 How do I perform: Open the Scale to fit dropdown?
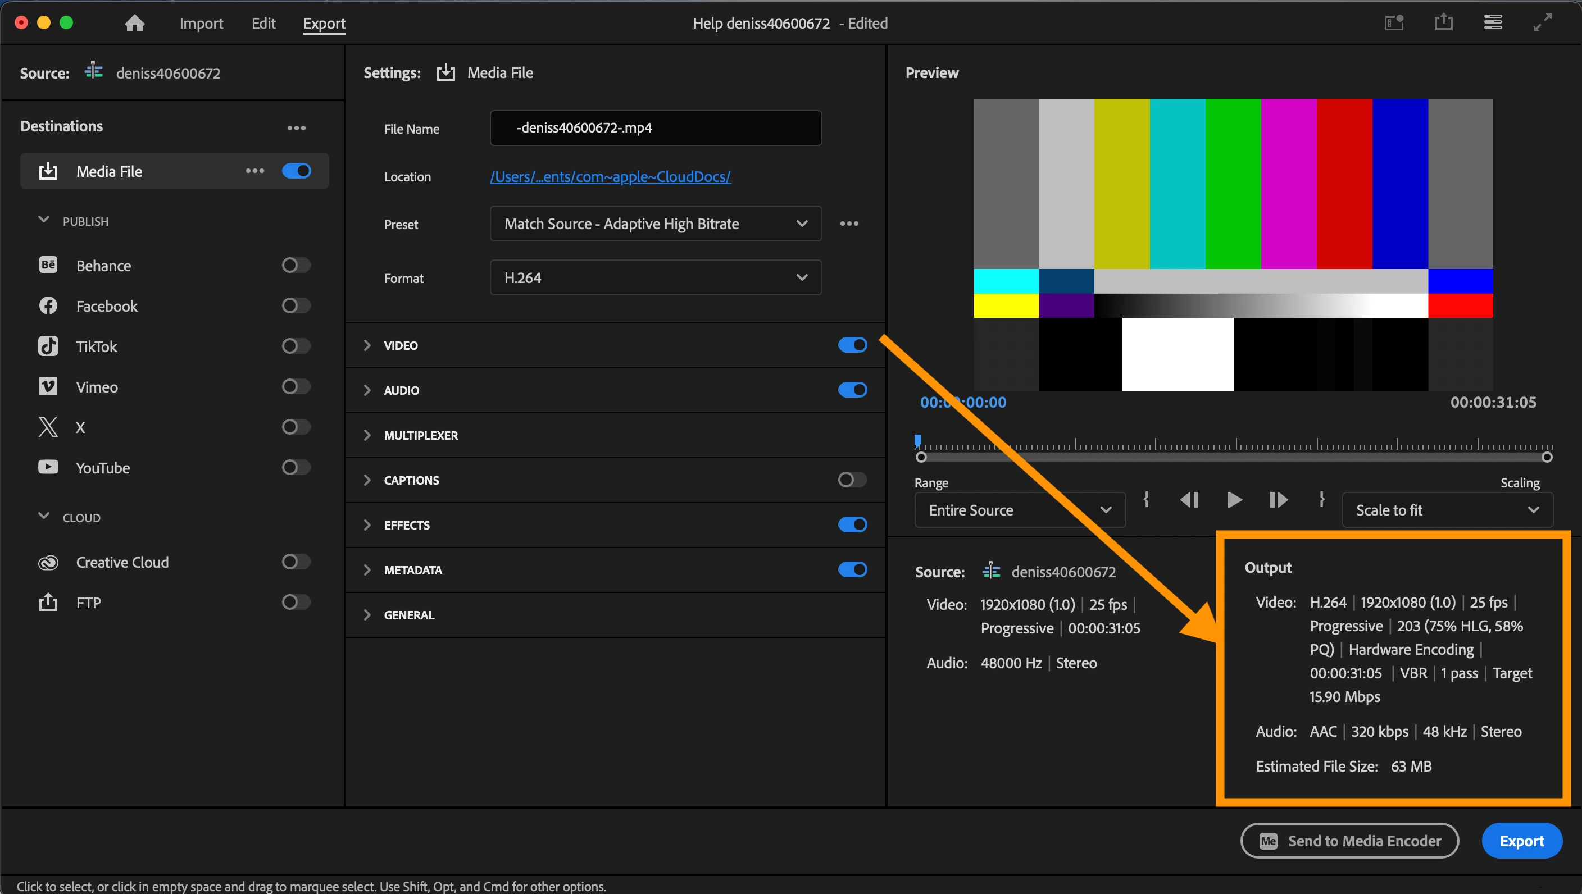(1447, 510)
